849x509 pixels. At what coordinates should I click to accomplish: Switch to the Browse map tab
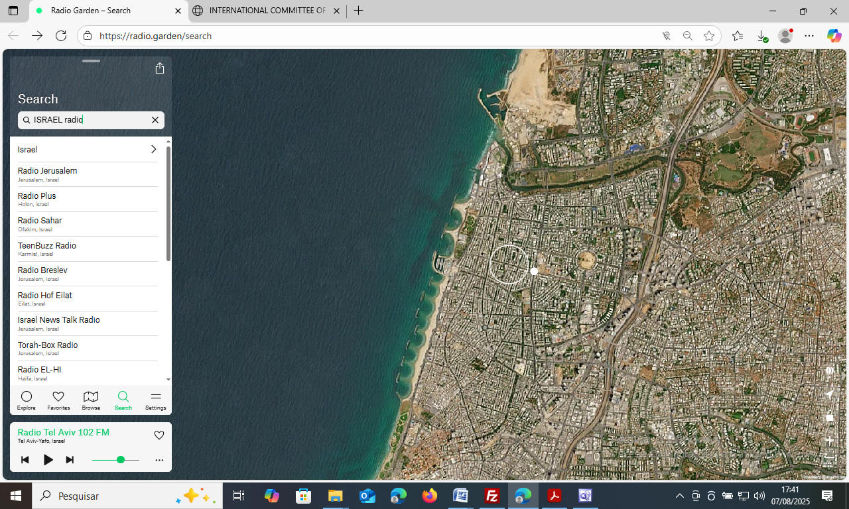point(91,400)
